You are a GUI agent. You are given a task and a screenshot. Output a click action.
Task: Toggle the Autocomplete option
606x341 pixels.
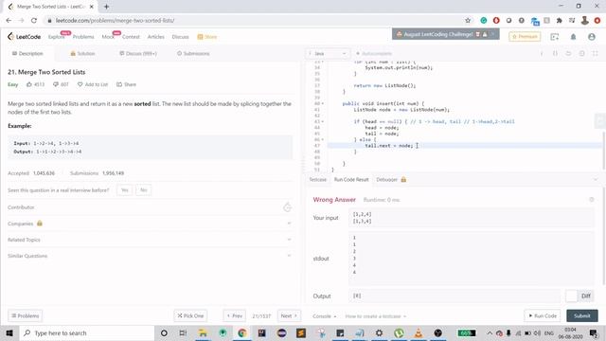pyautogui.click(x=374, y=53)
